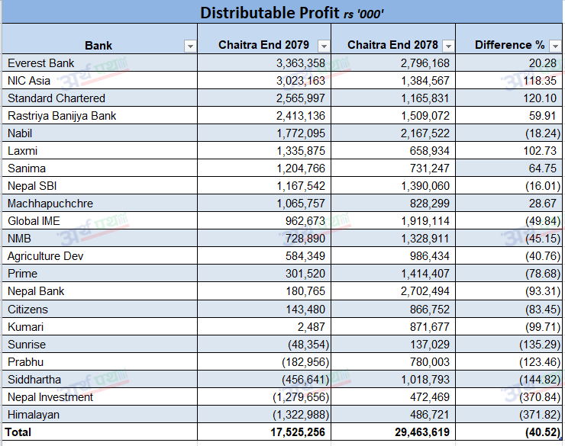This screenshot has height=446, width=565.
Task: Select the Citizens cell
Action: 100,310
